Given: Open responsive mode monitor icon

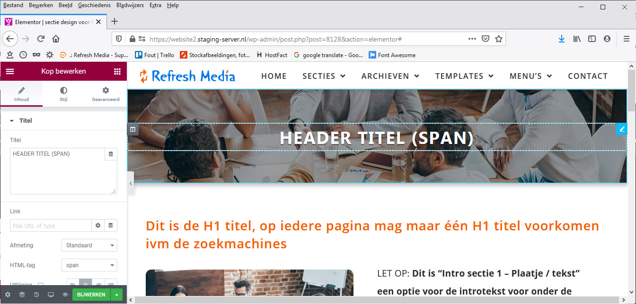Looking at the screenshot, I should tap(51, 295).
